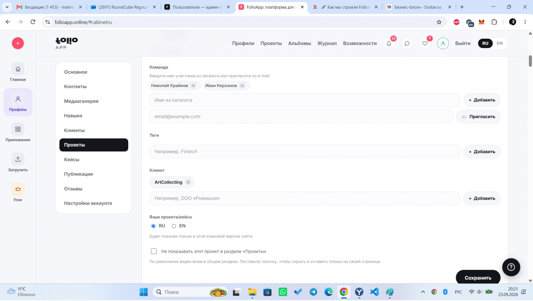Click Добавить next to catalog name field
The image size is (533, 301).
(482, 100)
